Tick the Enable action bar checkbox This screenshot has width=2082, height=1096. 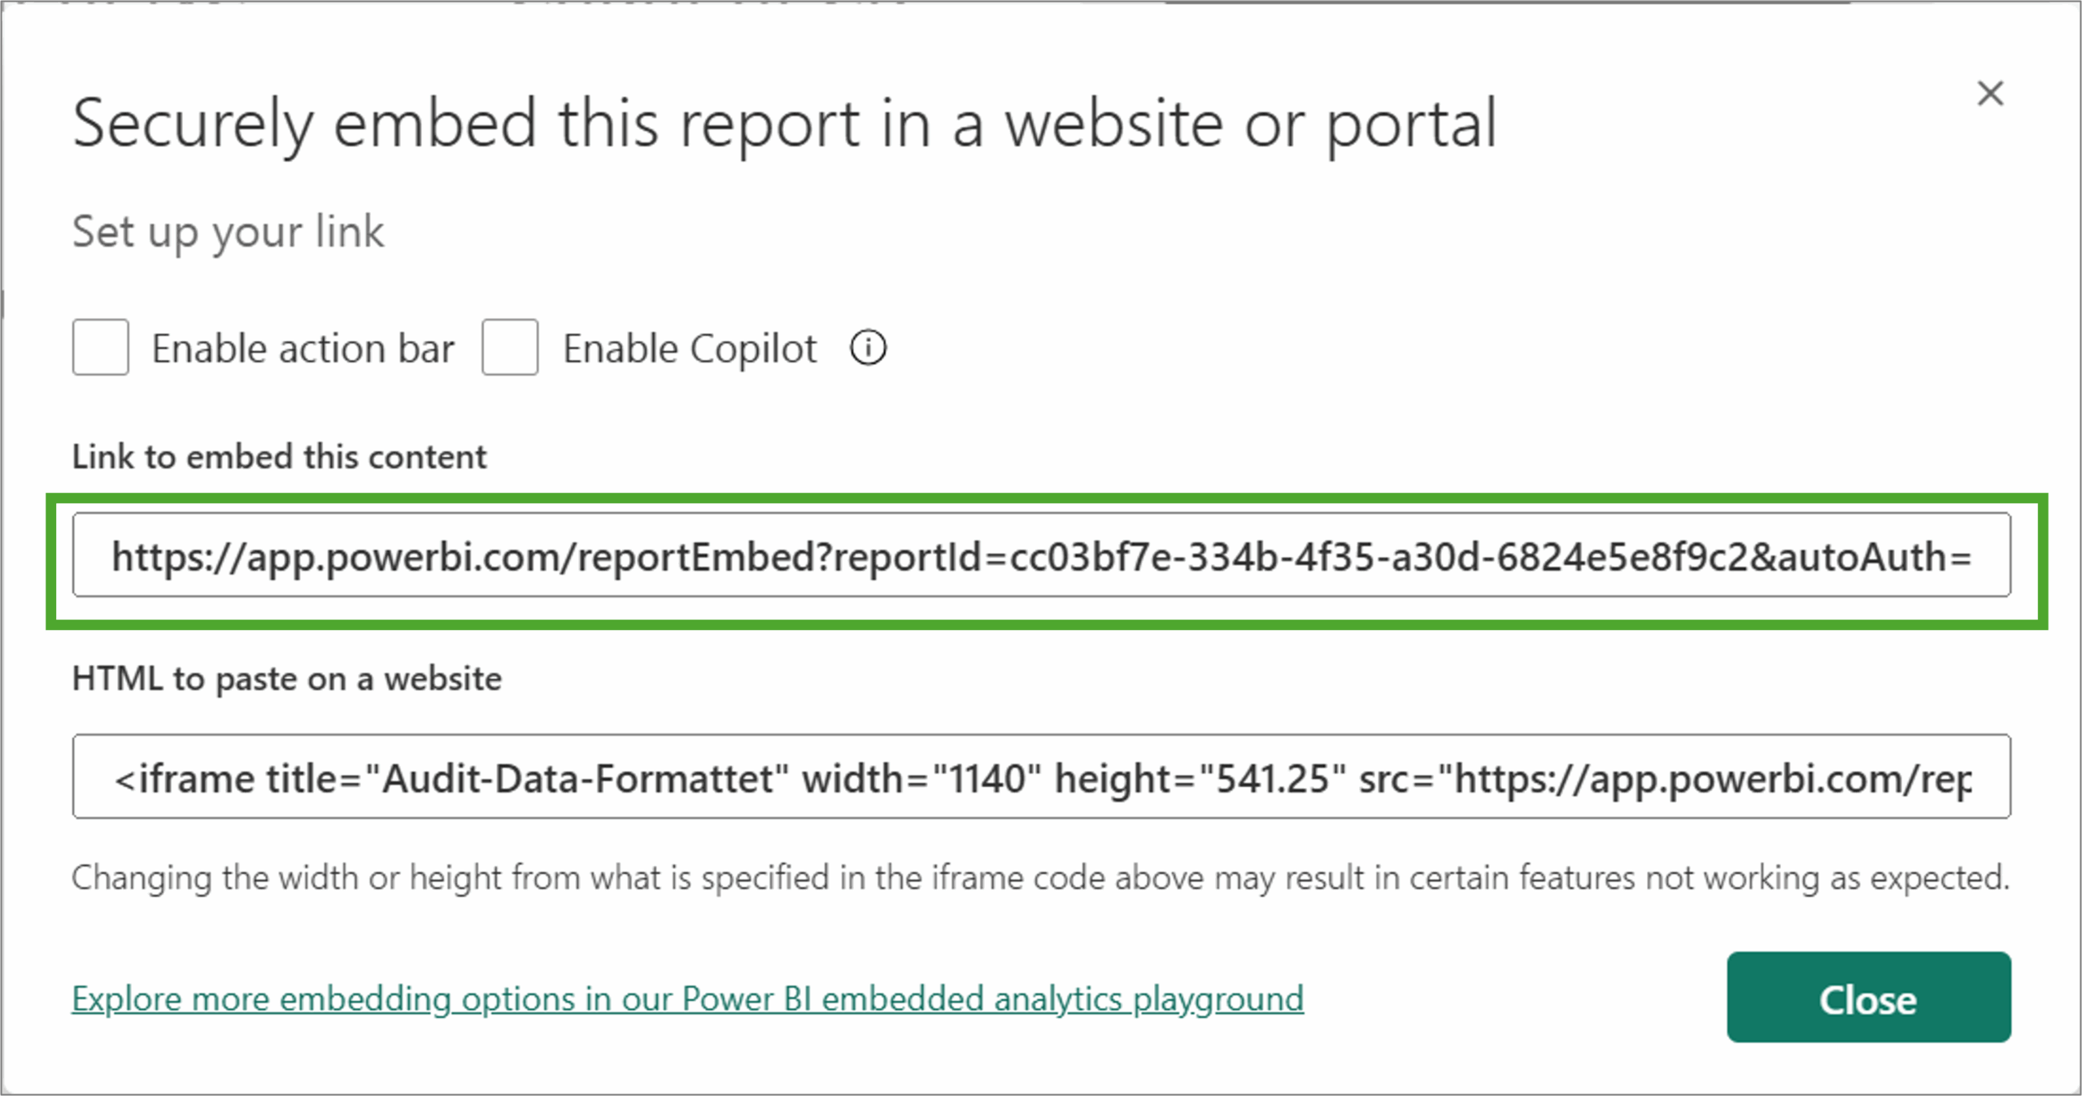(x=101, y=347)
